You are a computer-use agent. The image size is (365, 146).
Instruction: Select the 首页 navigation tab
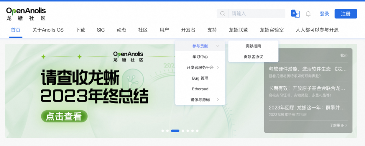[16, 30]
